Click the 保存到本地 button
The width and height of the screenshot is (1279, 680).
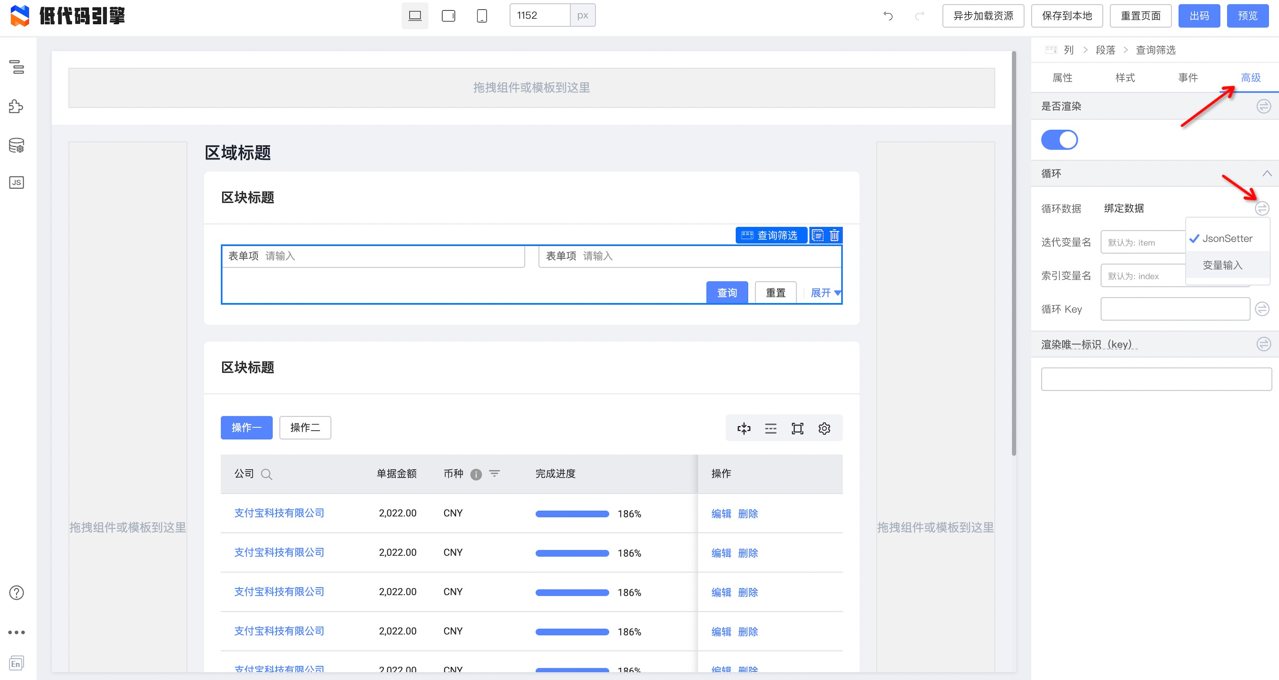click(x=1067, y=16)
